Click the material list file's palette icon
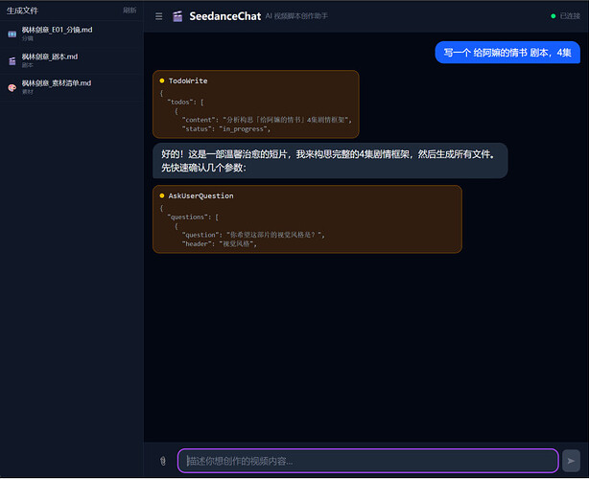Screen dimensions: 589x479 [x=12, y=87]
